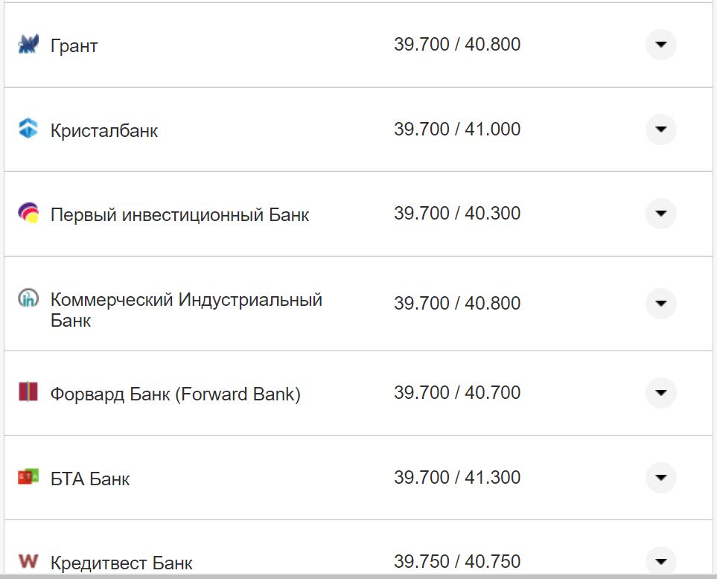Select the БТА Банк green logo icon
This screenshot has height=579, width=717.
point(27,479)
